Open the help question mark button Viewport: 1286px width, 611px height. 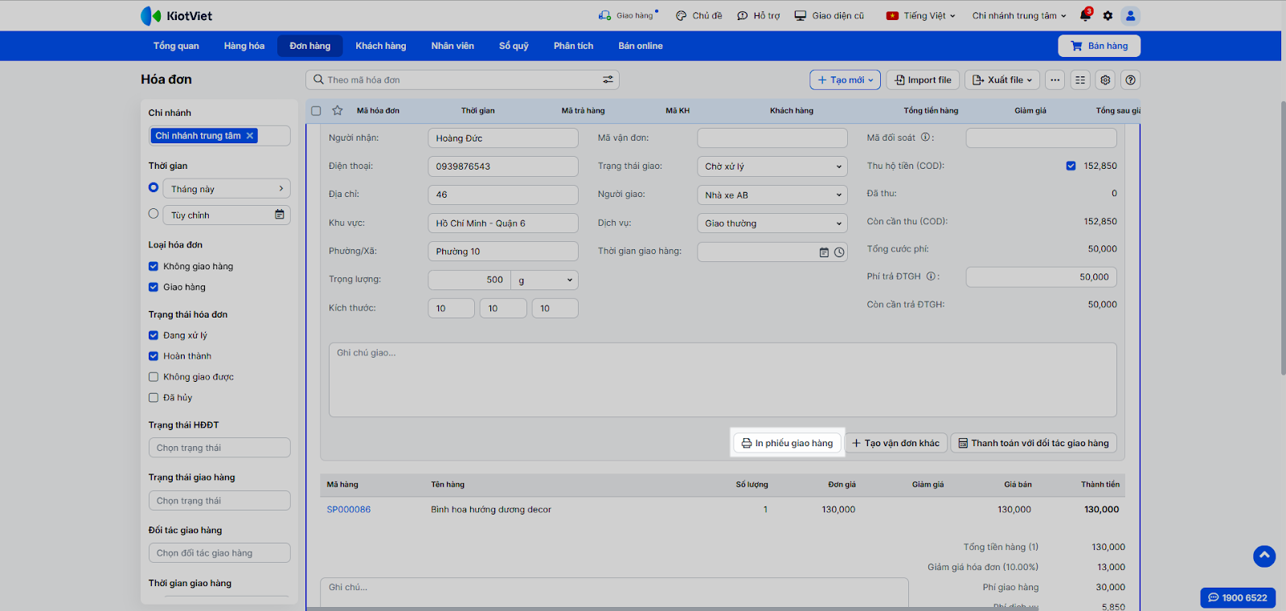1131,80
